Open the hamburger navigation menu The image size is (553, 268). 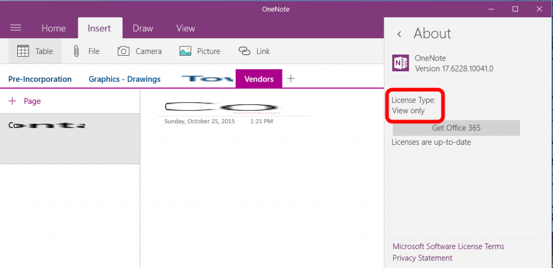pyautogui.click(x=16, y=28)
